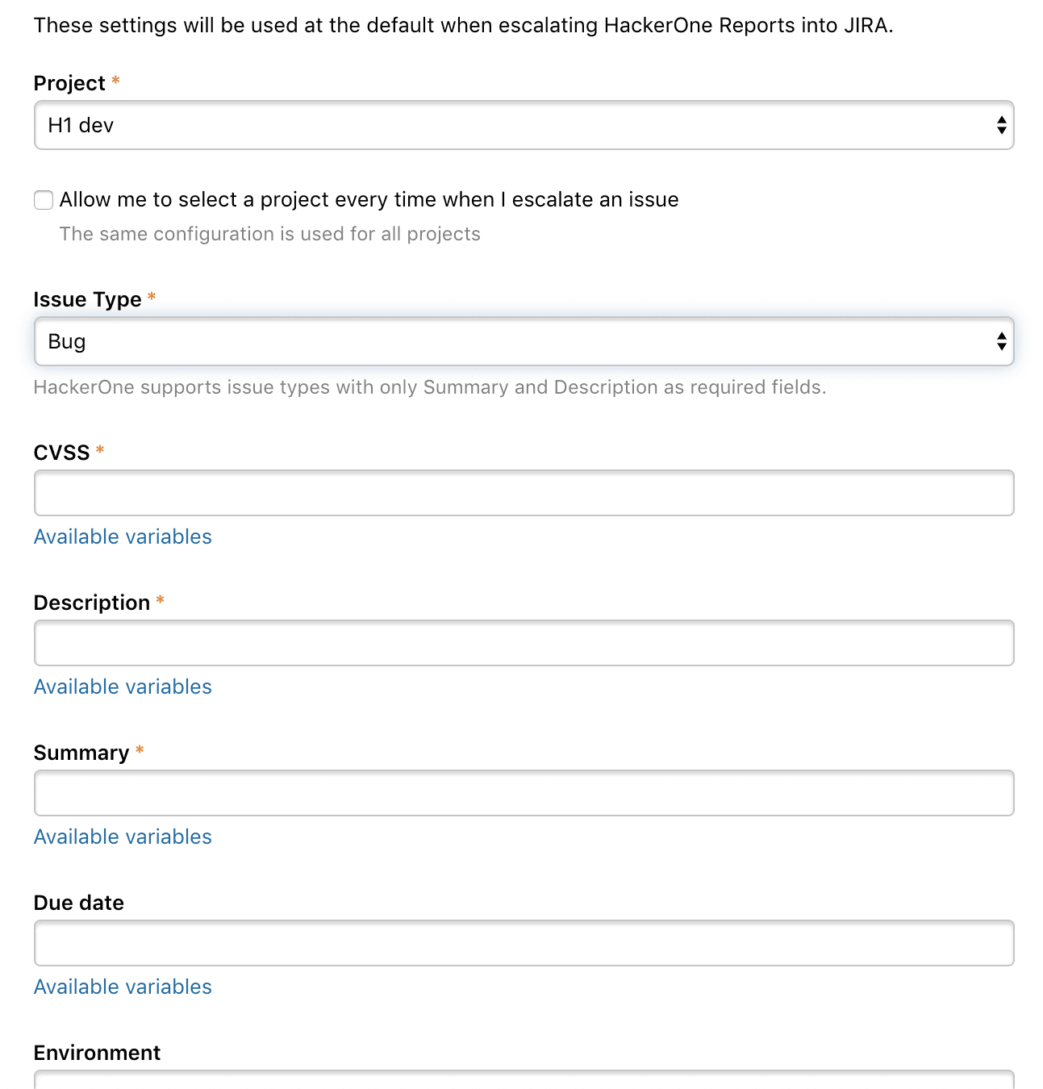Click the Due date field label
The width and height of the screenshot is (1043, 1089).
tap(79, 903)
